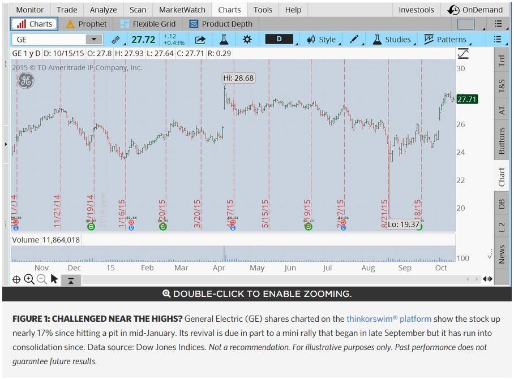Click the Volume 11,864,018 label
This screenshot has height=380, width=514.
pos(46,240)
